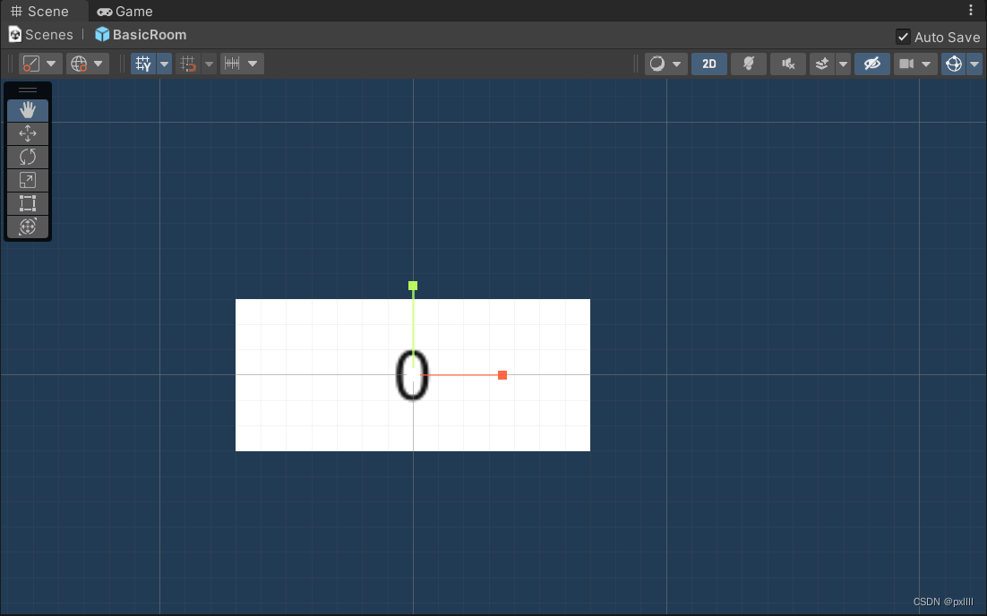Click the '0' text object in scene

pyautogui.click(x=412, y=375)
